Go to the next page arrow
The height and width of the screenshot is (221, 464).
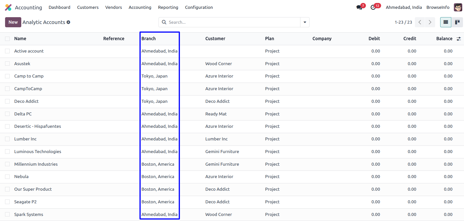(430, 22)
